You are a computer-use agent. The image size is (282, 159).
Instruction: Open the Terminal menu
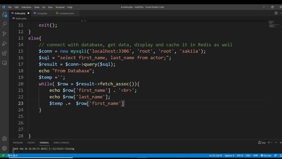(x=60, y=7)
